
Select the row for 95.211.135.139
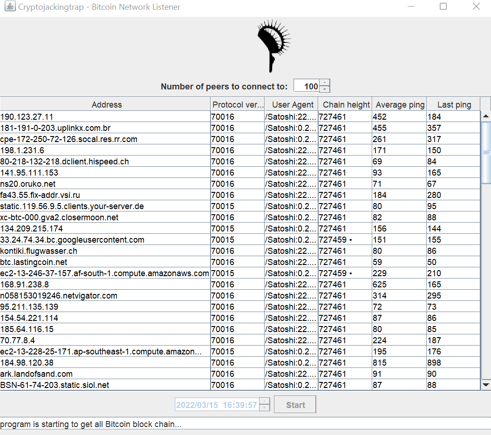pos(240,306)
